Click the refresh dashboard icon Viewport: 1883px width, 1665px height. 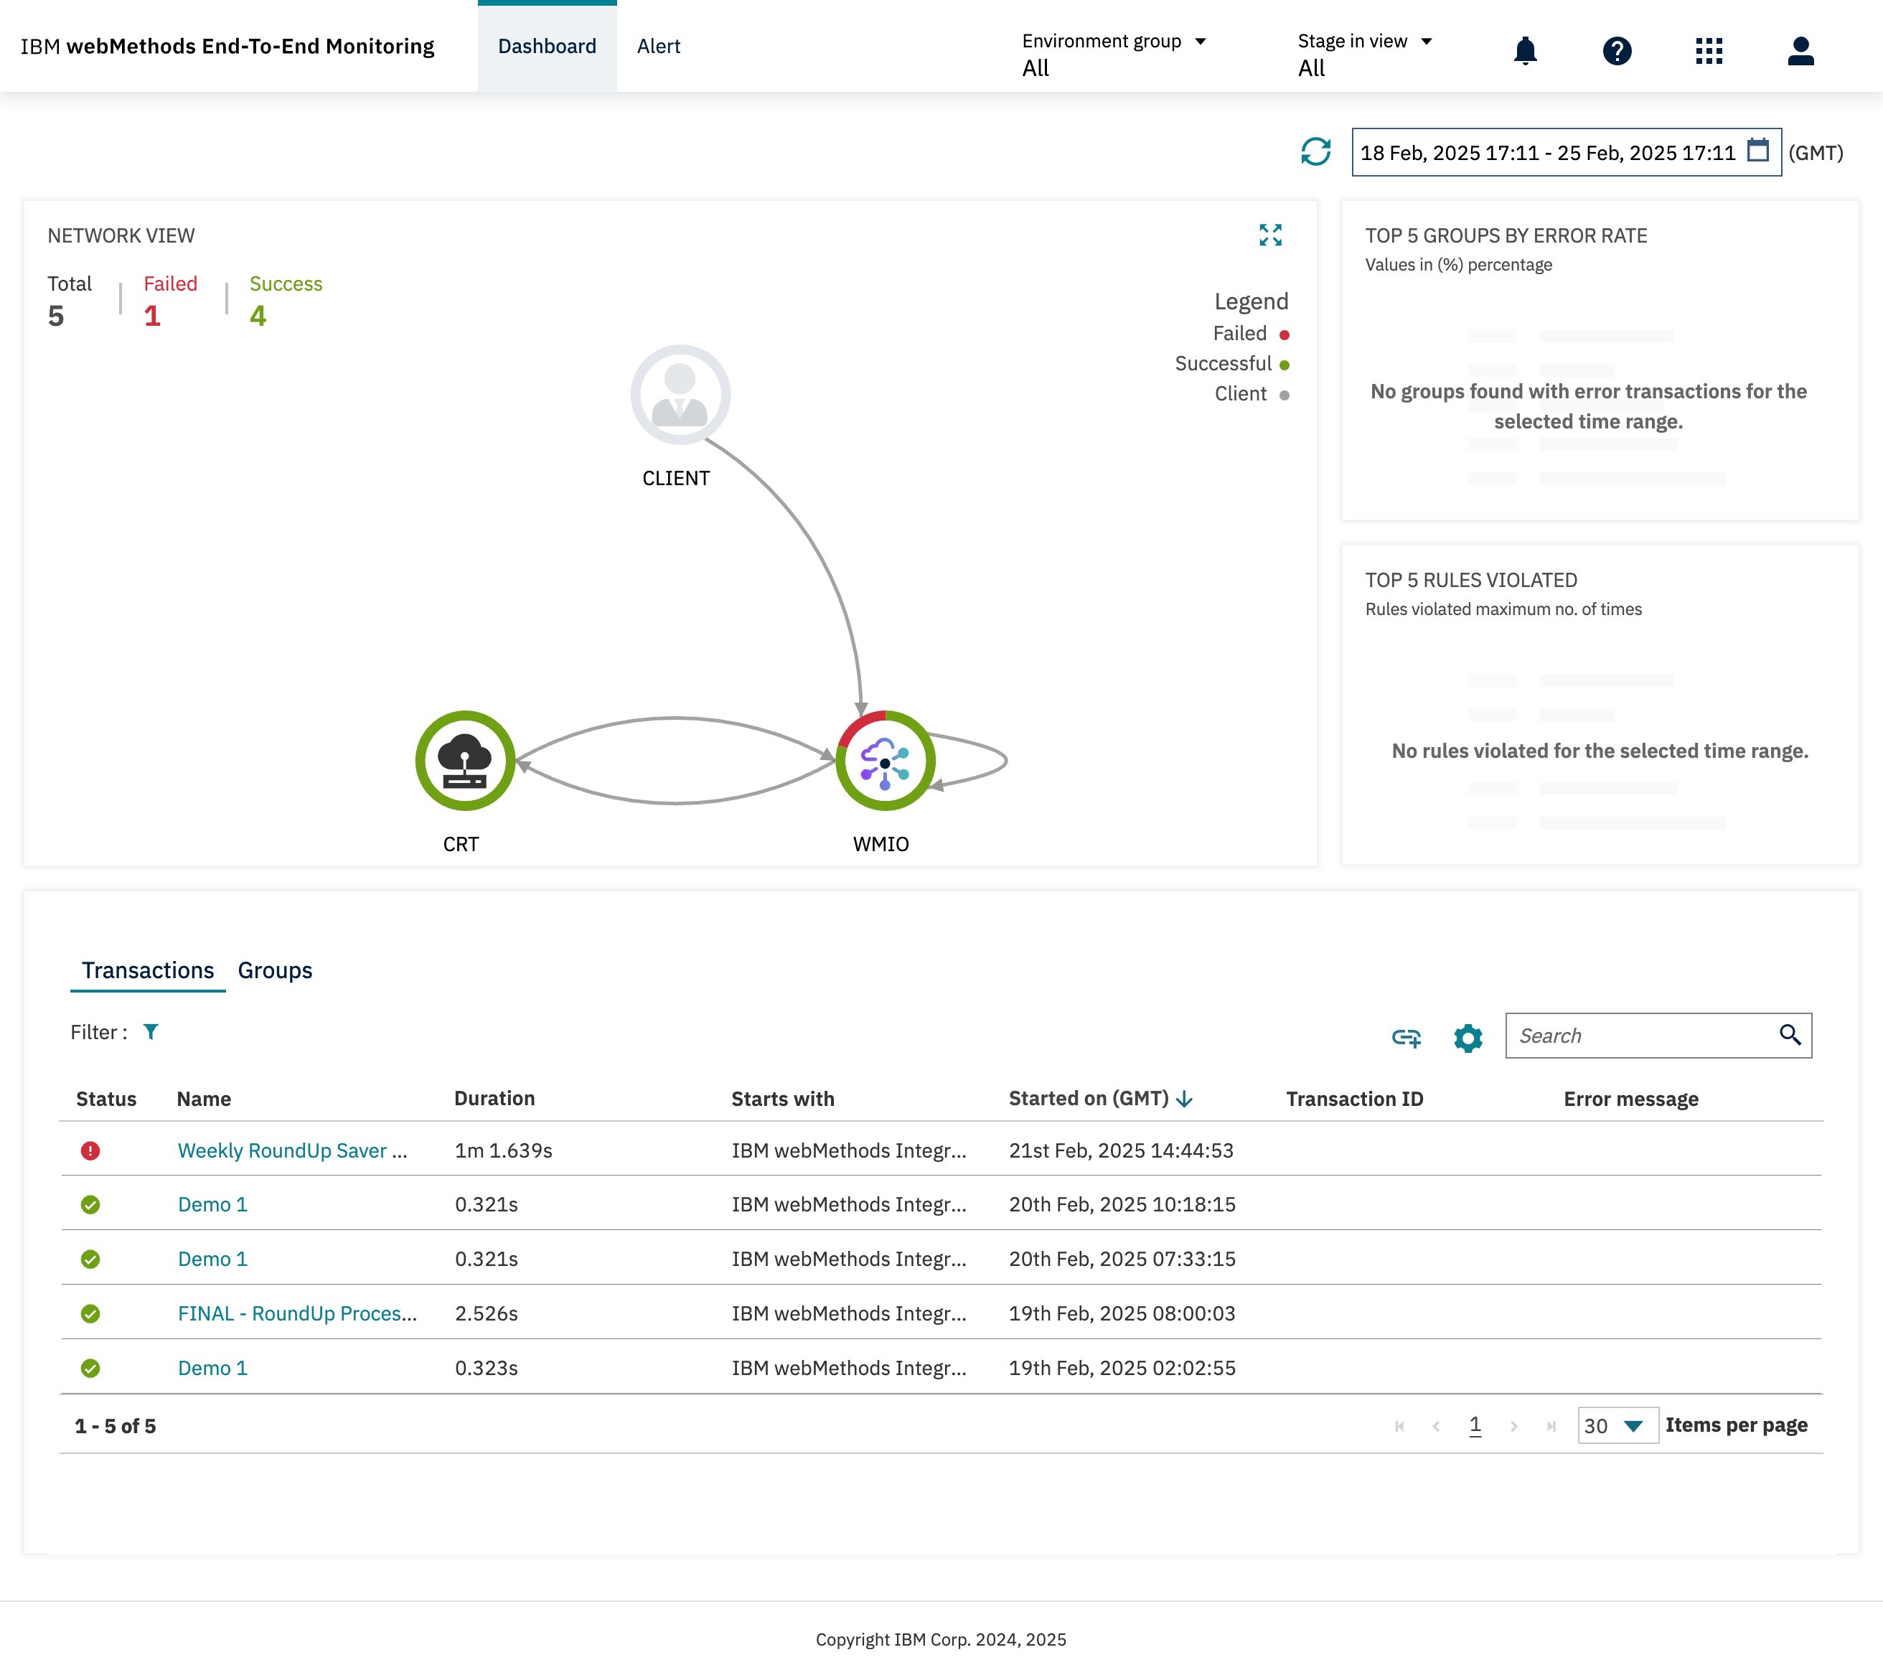click(x=1315, y=151)
